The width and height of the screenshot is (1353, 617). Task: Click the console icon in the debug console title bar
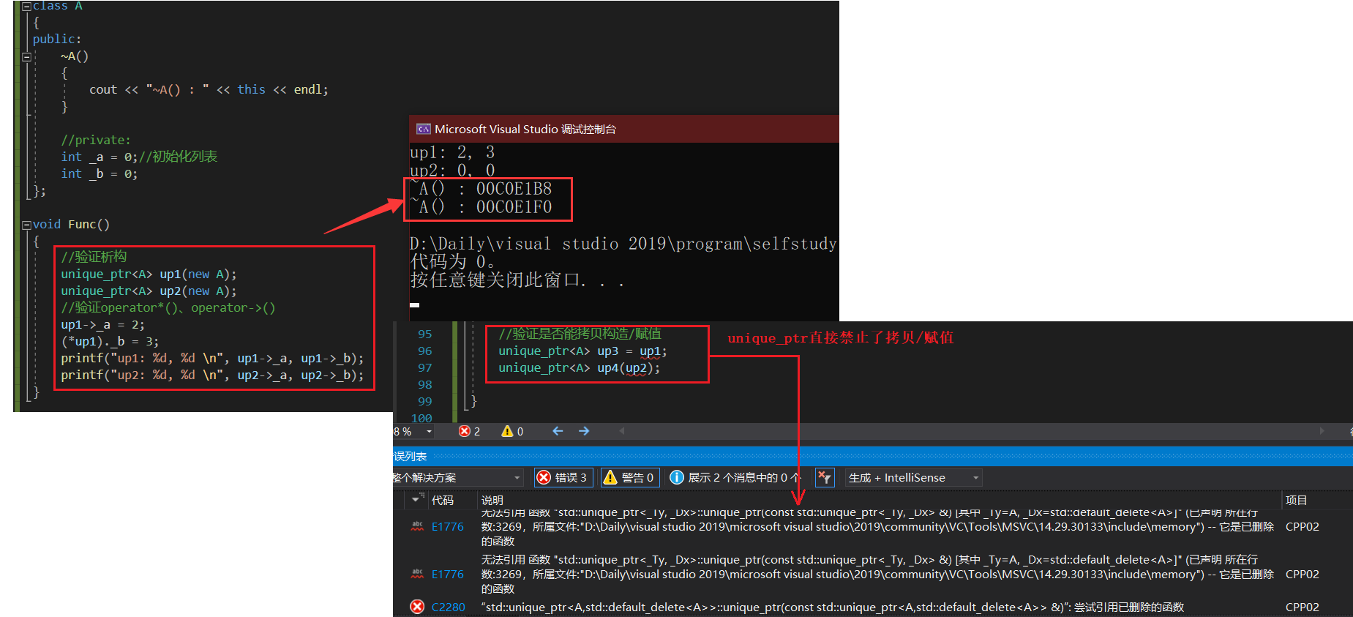pyautogui.click(x=424, y=129)
